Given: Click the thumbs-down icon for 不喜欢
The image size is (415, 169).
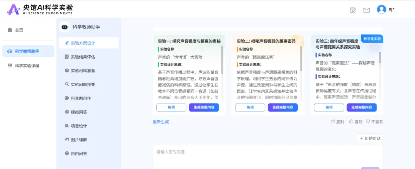Looking at the screenshot, I should [368, 122].
